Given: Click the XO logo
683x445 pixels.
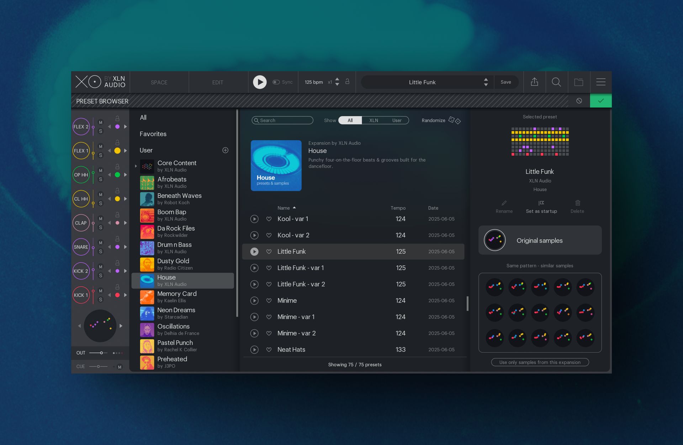Looking at the screenshot, I should pos(88,82).
